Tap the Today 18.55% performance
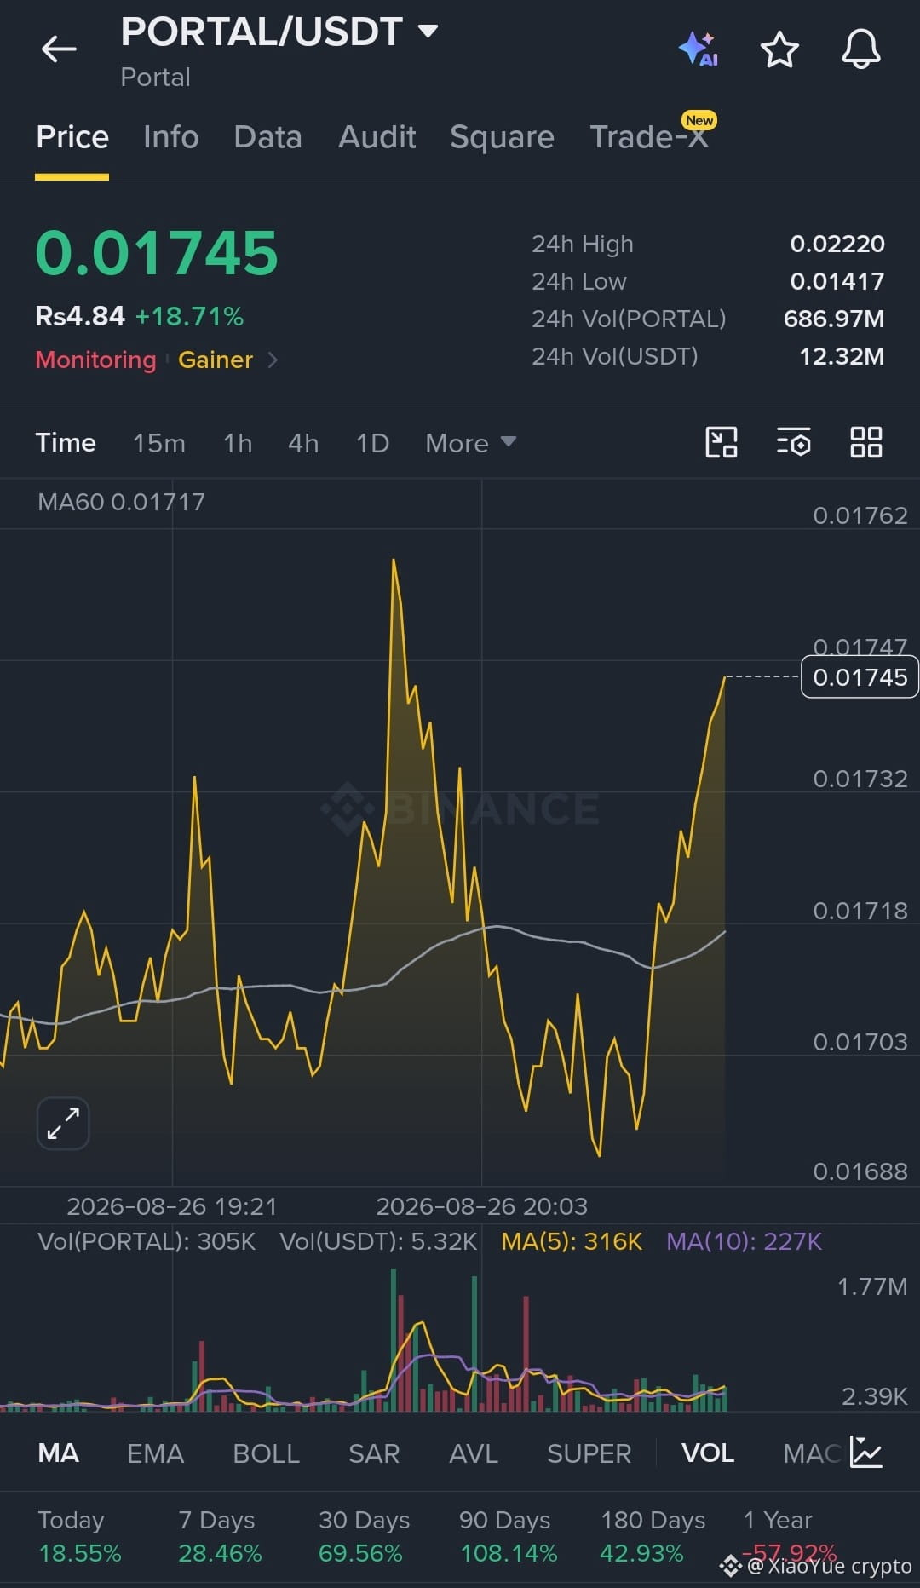The height and width of the screenshot is (1588, 920). tap(80, 1536)
